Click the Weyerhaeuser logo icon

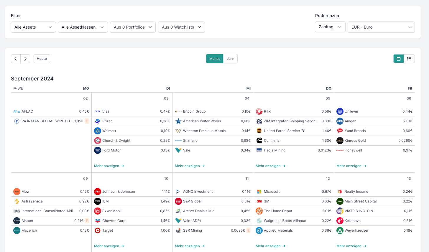click(340, 230)
